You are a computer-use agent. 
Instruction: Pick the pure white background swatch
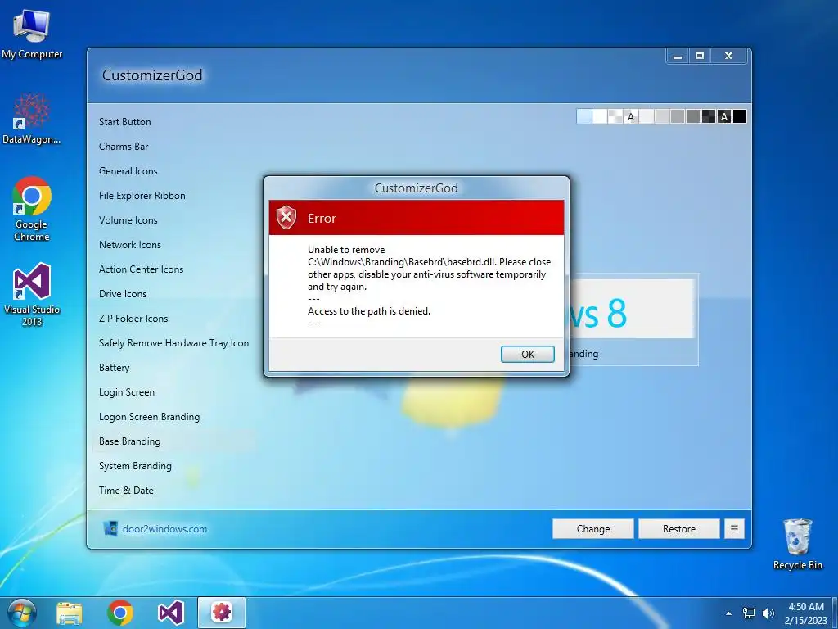tap(600, 116)
